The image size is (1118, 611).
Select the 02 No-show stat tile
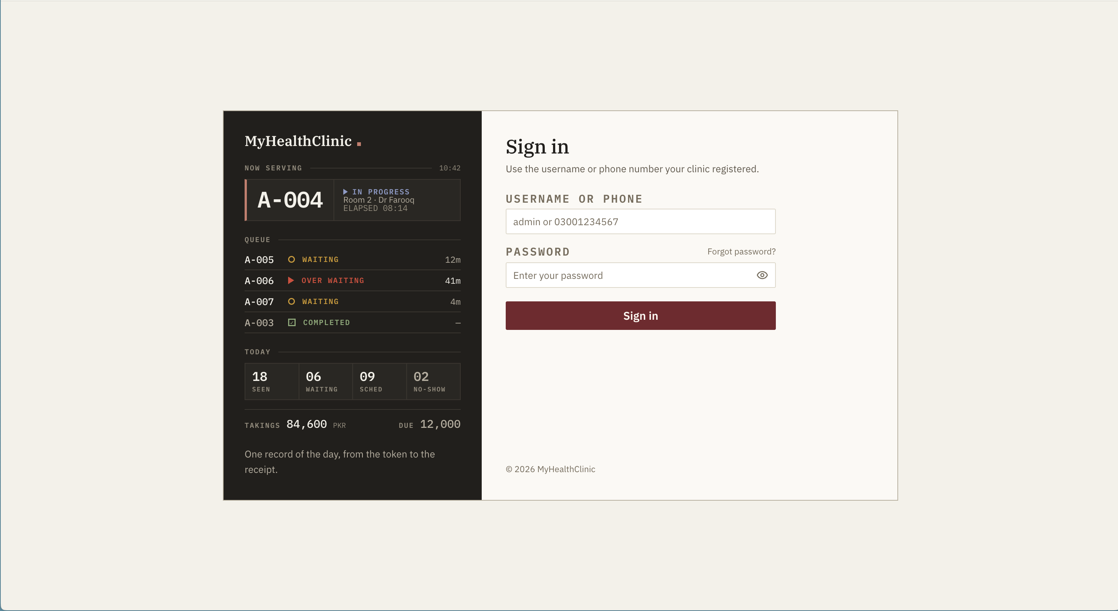point(433,381)
